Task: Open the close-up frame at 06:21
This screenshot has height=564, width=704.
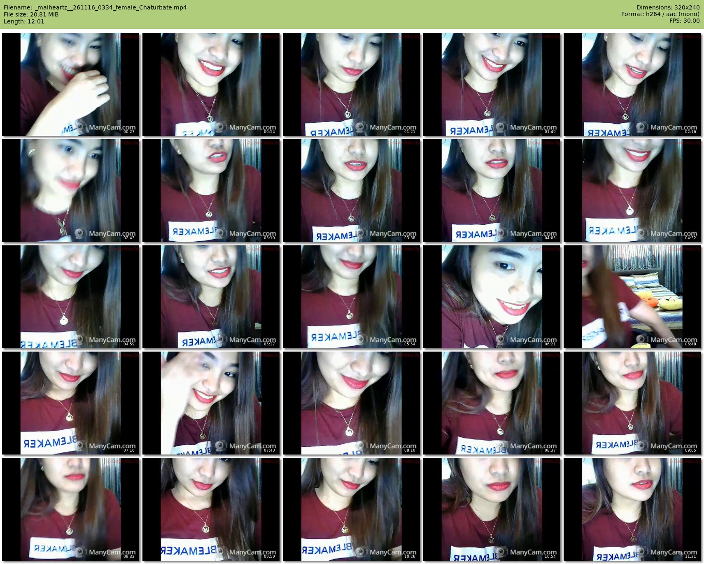Action: pos(492,297)
